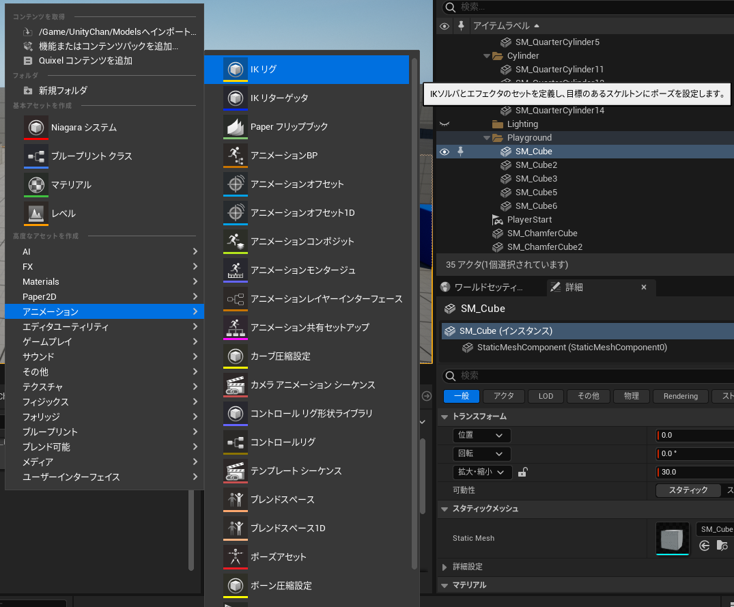
Task: Select the IK リグ asset icon
Action: pyautogui.click(x=236, y=69)
